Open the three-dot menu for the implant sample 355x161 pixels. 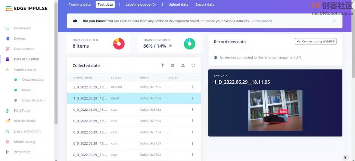coord(193,87)
